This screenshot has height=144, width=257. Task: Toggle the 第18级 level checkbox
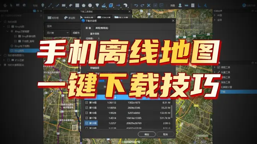(x=86, y=123)
